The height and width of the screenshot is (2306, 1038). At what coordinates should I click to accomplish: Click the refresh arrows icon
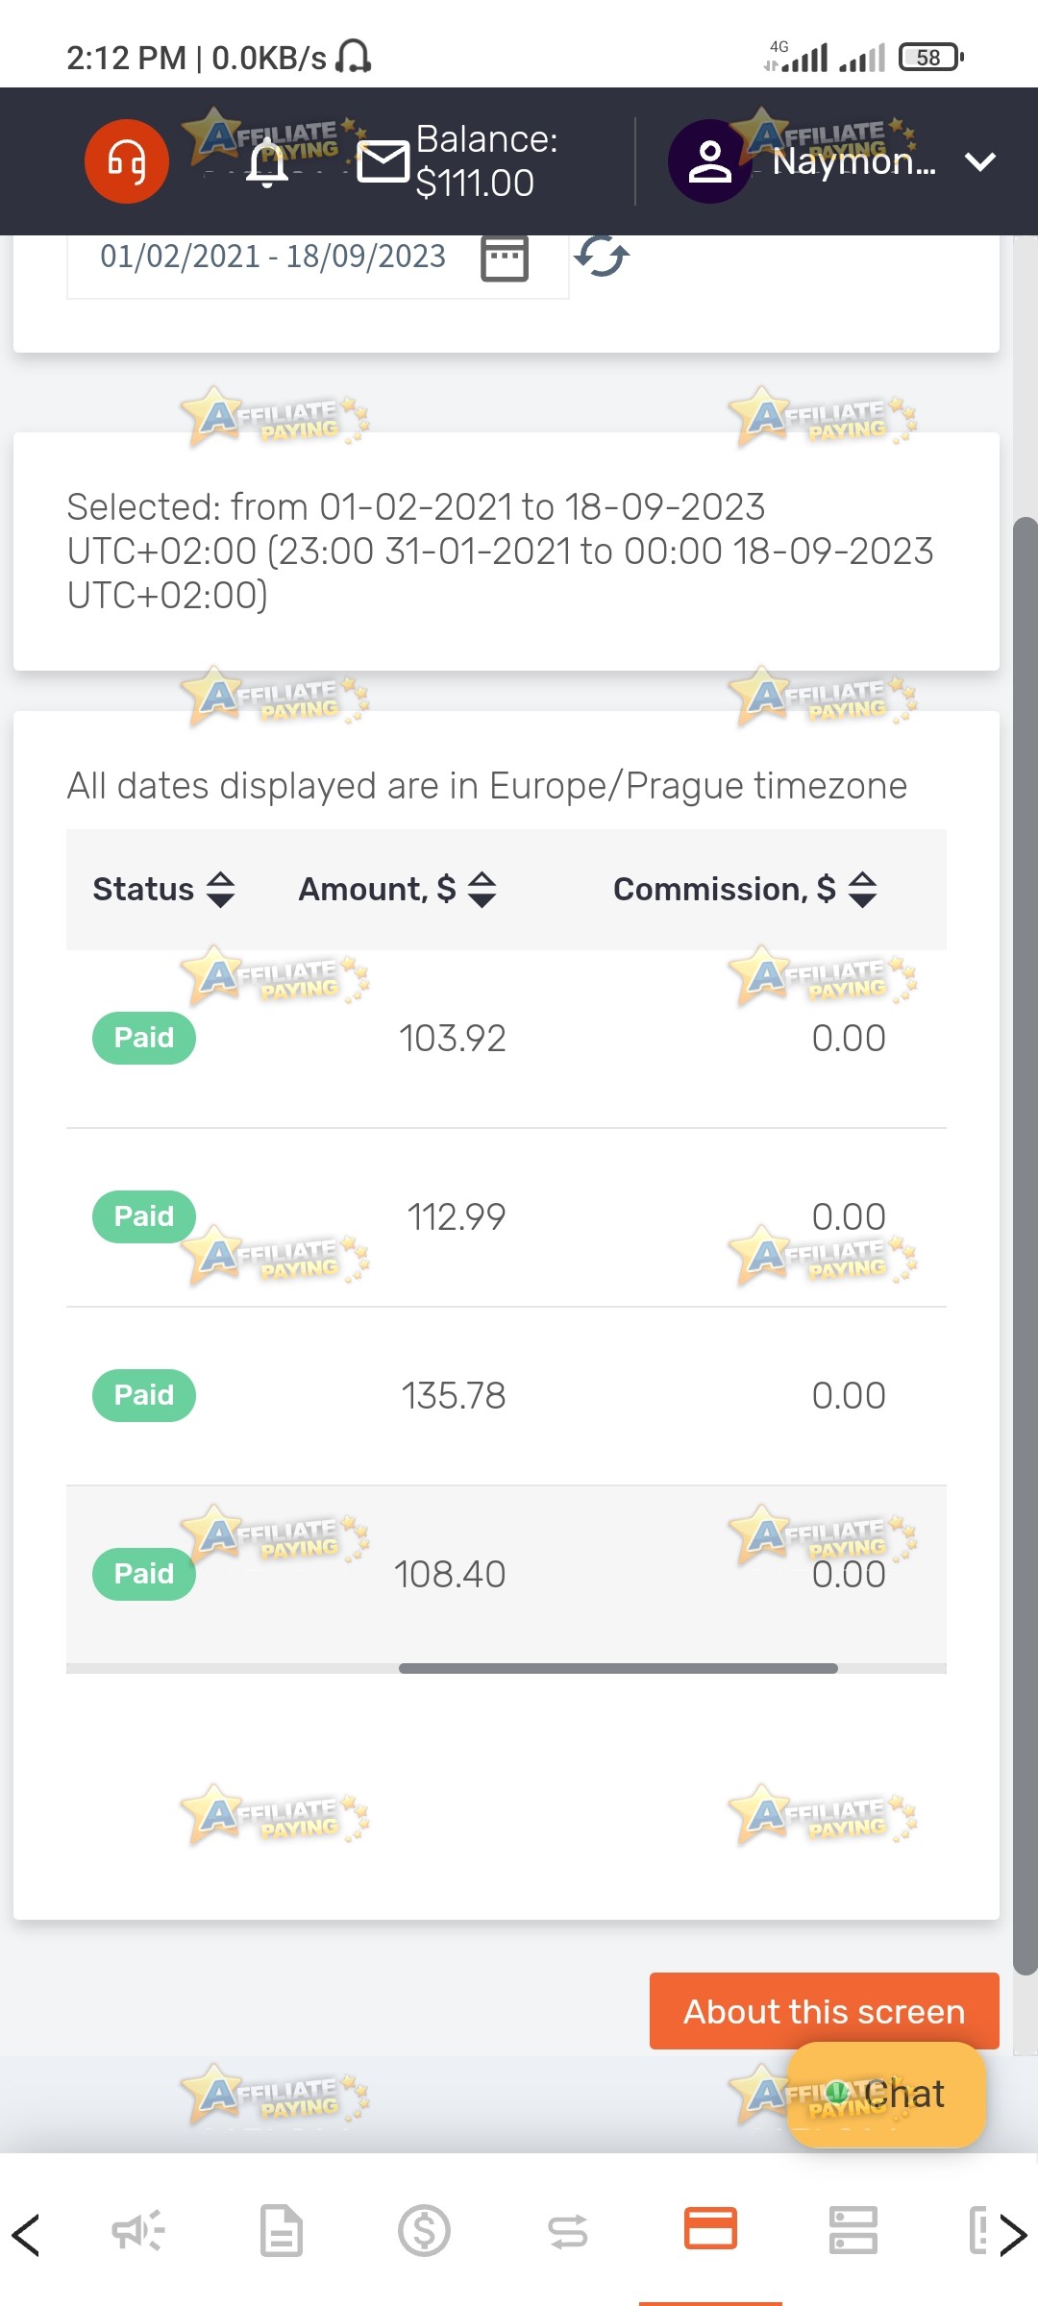click(x=602, y=257)
